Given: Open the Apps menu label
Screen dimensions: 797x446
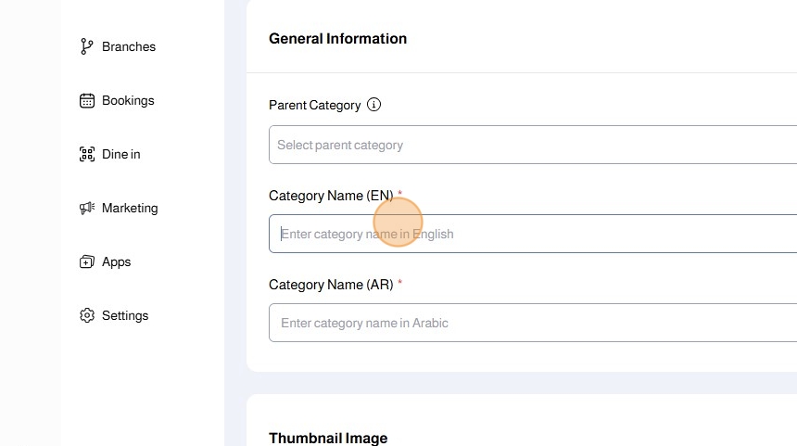Looking at the screenshot, I should [117, 261].
